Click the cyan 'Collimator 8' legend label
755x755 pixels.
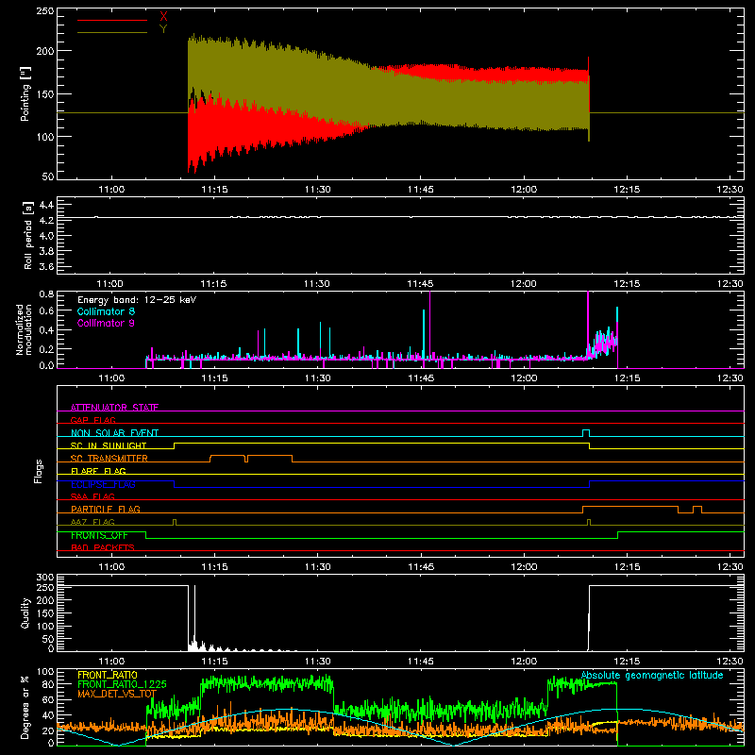click(x=106, y=311)
